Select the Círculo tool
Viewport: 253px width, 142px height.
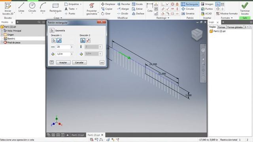32,8
